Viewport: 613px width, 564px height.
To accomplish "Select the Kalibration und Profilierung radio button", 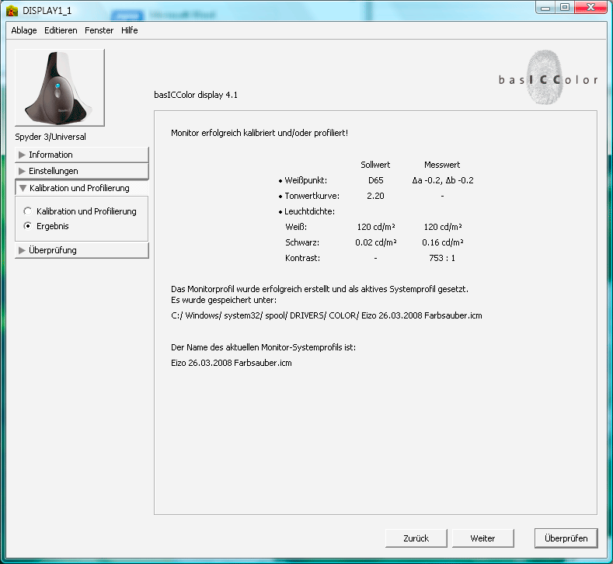I will pyautogui.click(x=29, y=211).
